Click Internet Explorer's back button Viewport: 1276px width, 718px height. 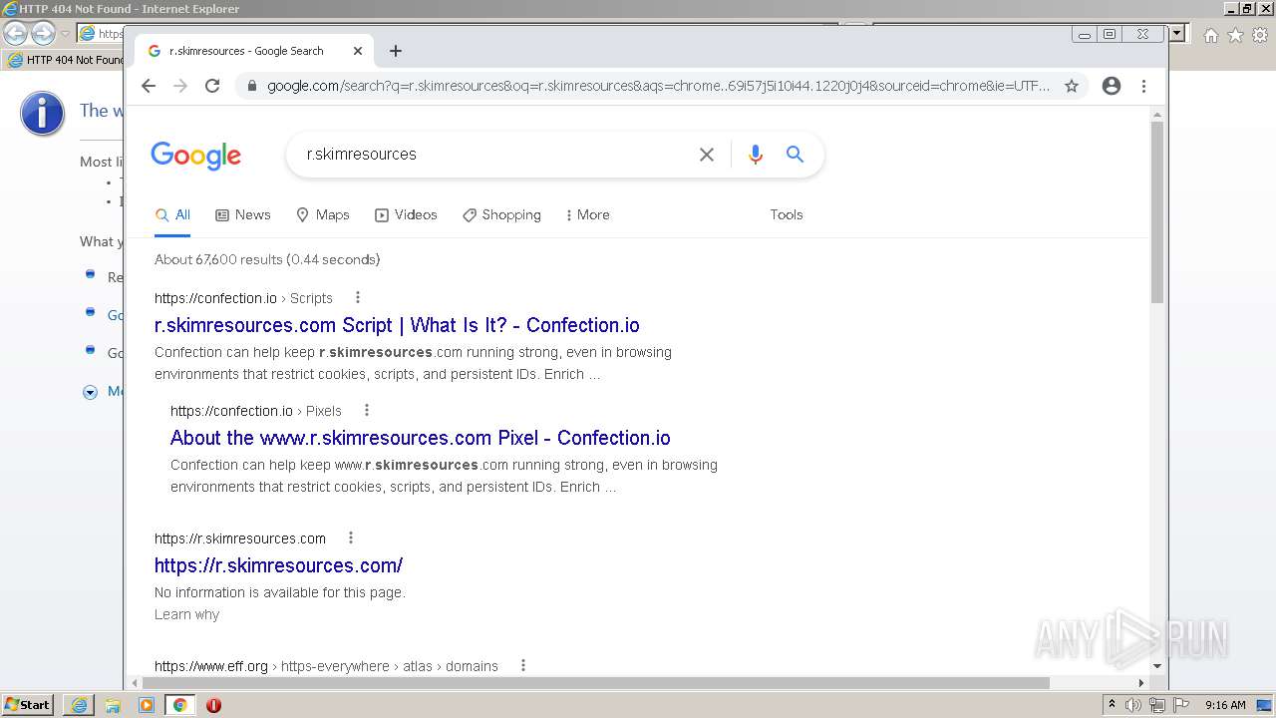coord(16,33)
